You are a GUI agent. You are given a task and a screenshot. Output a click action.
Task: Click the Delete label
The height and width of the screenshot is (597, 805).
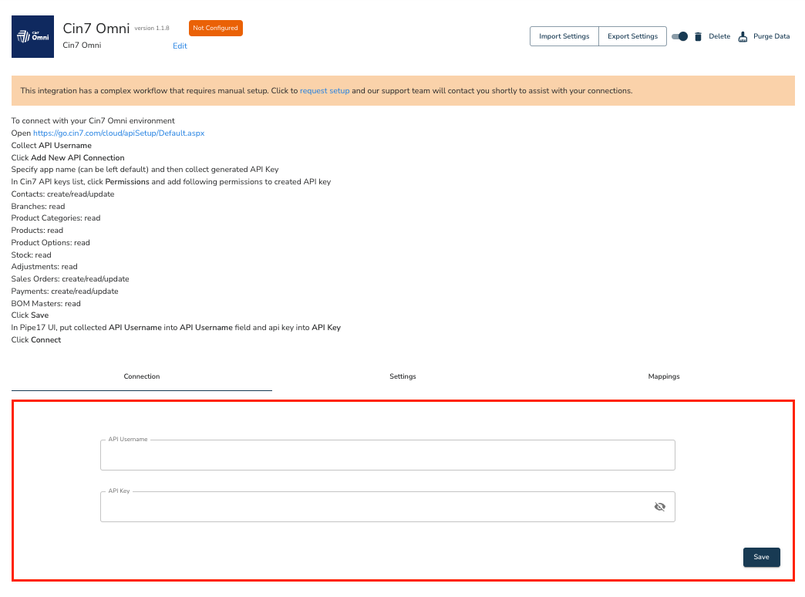pyautogui.click(x=719, y=36)
